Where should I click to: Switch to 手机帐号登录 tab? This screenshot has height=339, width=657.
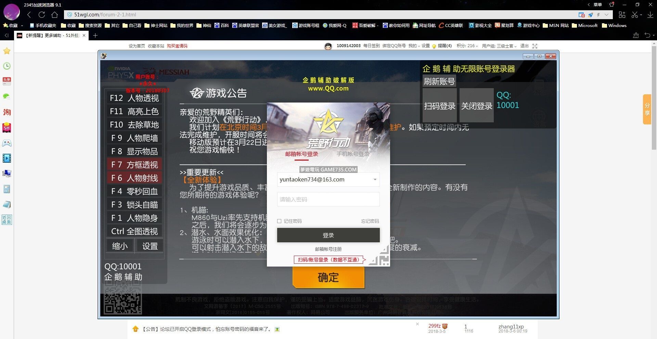[353, 154]
